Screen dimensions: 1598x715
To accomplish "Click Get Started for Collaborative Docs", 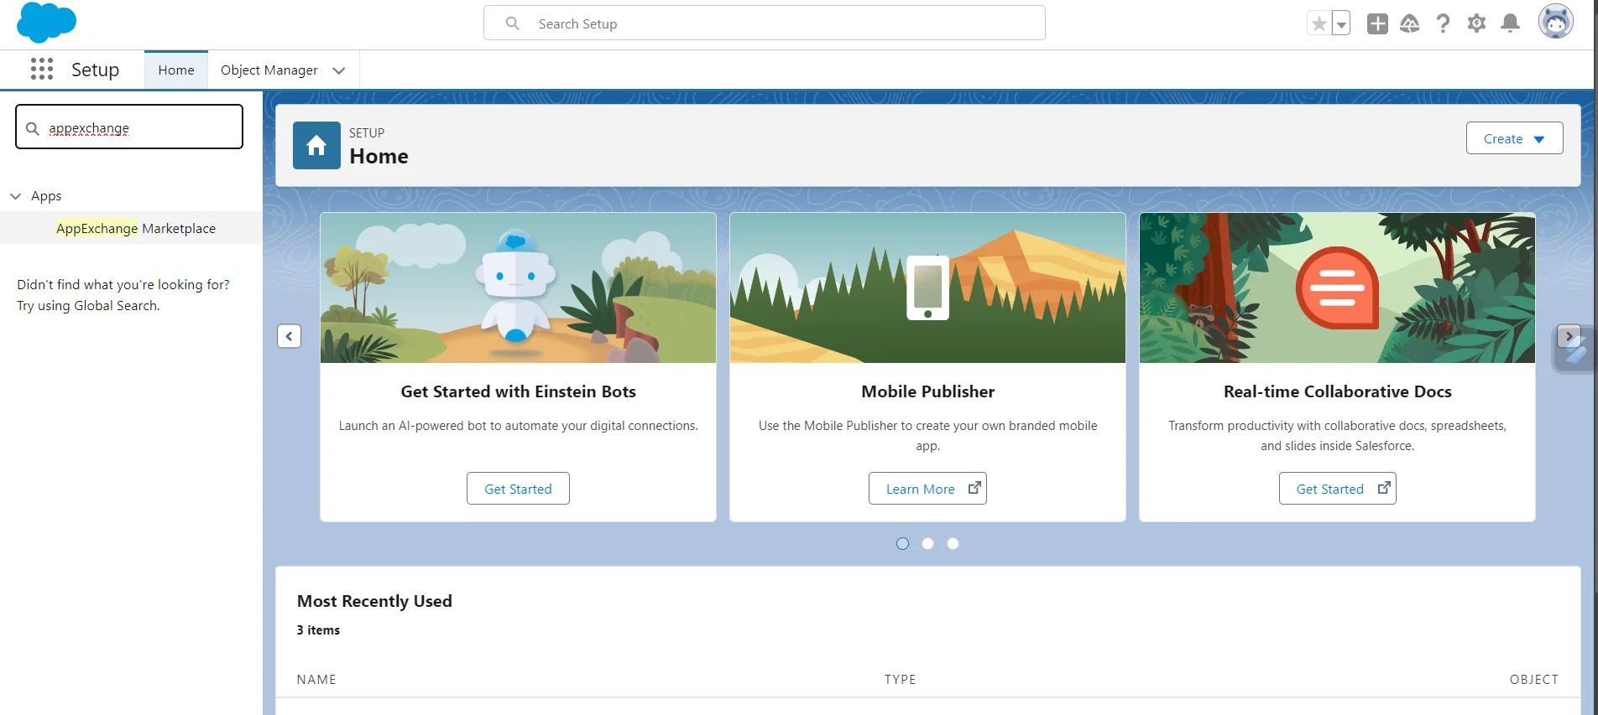I will point(1337,489).
